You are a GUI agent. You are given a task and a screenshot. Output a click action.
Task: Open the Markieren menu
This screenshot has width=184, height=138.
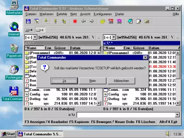pos(46,14)
